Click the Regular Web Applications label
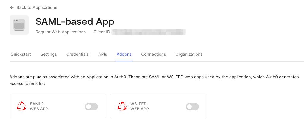 coord(60,32)
